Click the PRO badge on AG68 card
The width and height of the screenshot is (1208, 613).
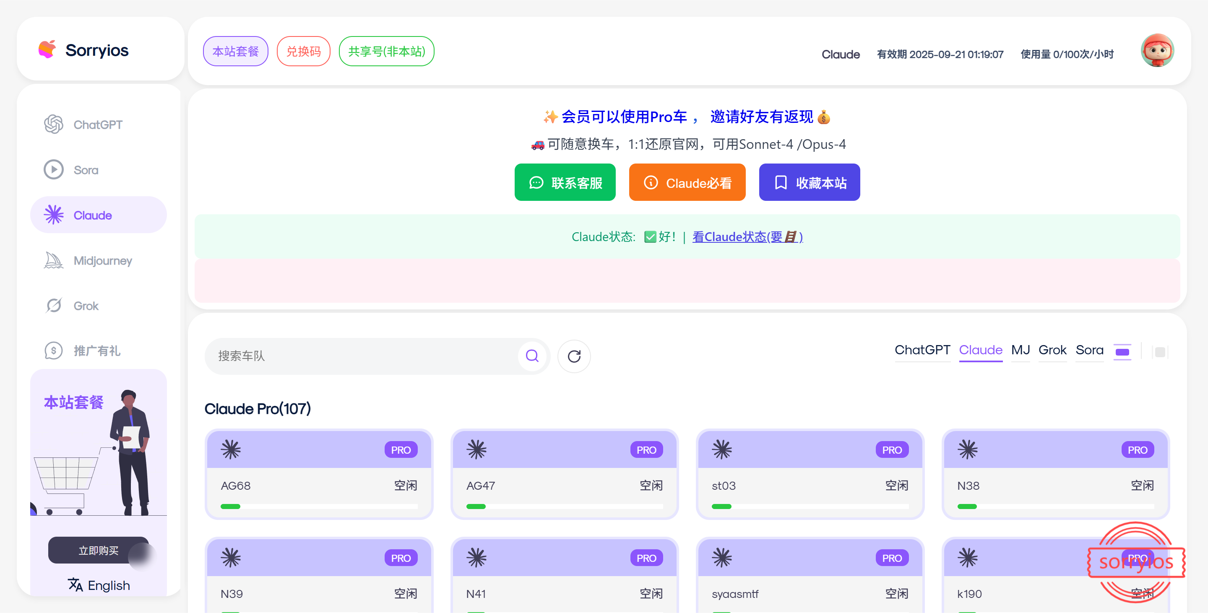401,450
